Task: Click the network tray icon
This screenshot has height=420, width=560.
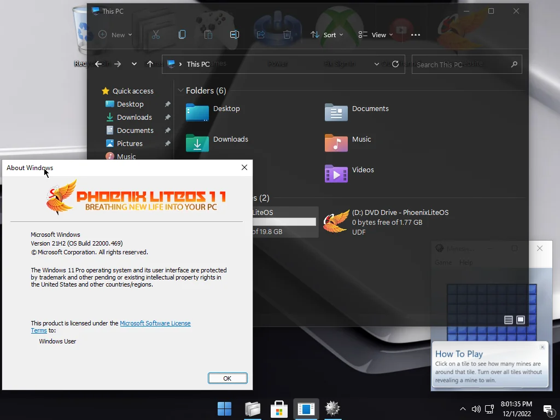Action: click(x=489, y=409)
